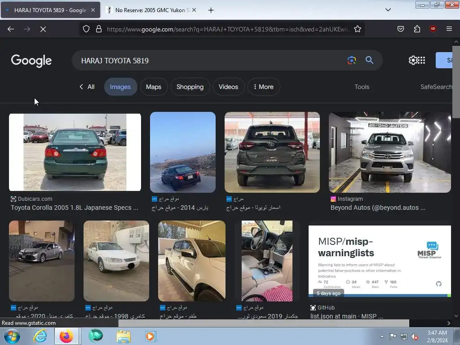Bookmark this page with the star
The height and width of the screenshot is (345, 460).
point(357,29)
